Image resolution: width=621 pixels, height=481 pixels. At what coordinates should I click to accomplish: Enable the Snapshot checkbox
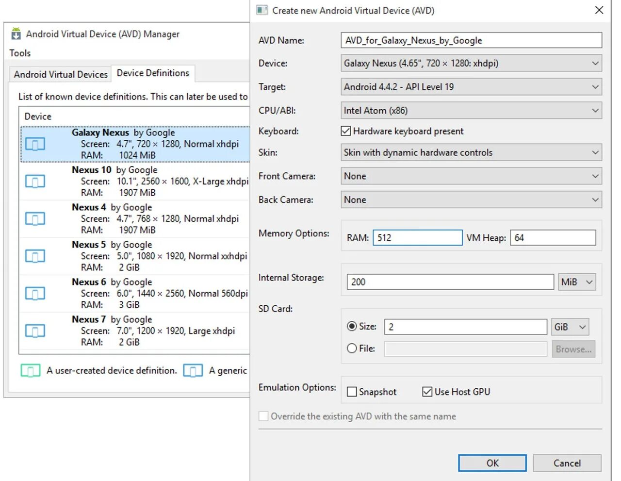[352, 392]
